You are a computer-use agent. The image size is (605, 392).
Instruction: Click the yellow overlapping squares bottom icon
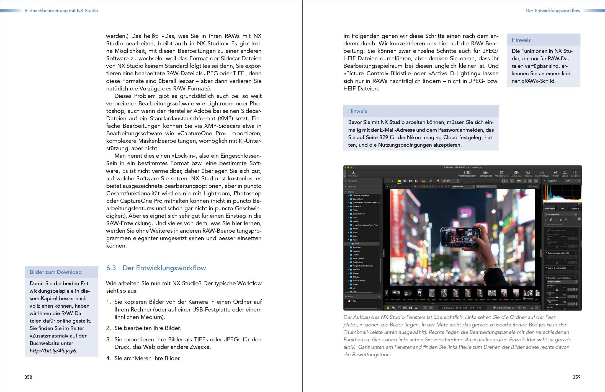pos(388,308)
